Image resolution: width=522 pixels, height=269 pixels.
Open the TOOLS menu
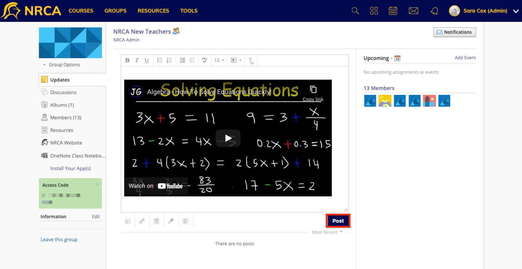[x=189, y=11]
